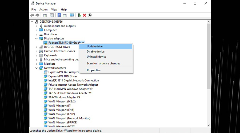Image resolution: width=240 pixels, height=133 pixels.
Task: Select WAN Miniport (IKEv2)
Action: pos(62,101)
